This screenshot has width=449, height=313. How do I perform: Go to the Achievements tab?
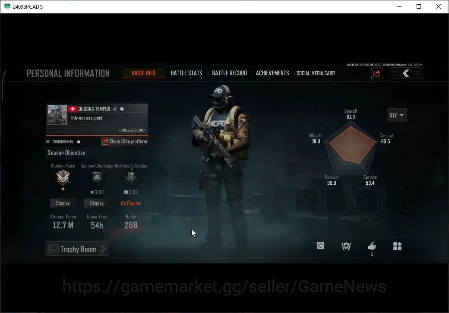pyautogui.click(x=272, y=73)
